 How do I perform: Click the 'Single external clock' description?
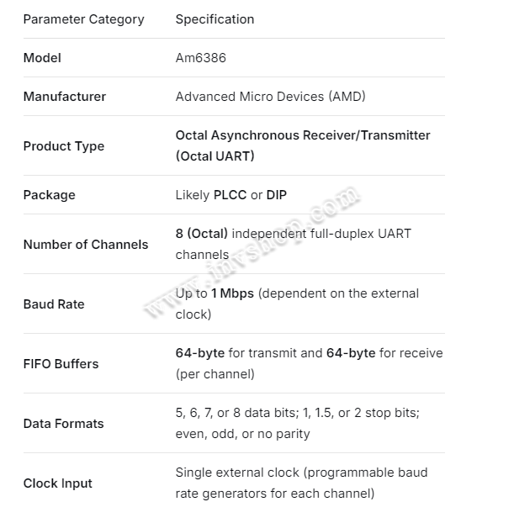click(240, 473)
